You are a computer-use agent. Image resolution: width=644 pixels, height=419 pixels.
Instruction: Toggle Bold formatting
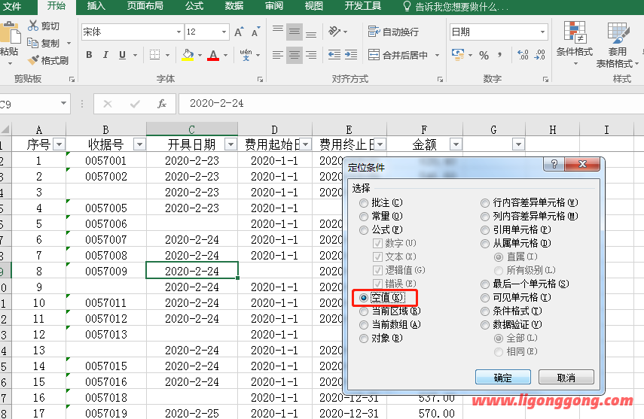(89, 55)
